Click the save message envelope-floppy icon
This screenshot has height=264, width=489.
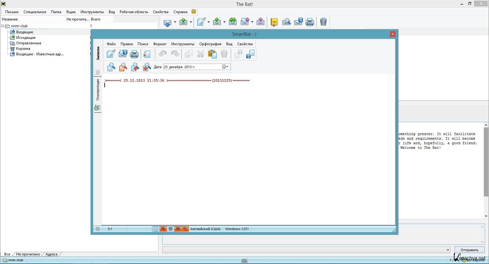pos(298,22)
